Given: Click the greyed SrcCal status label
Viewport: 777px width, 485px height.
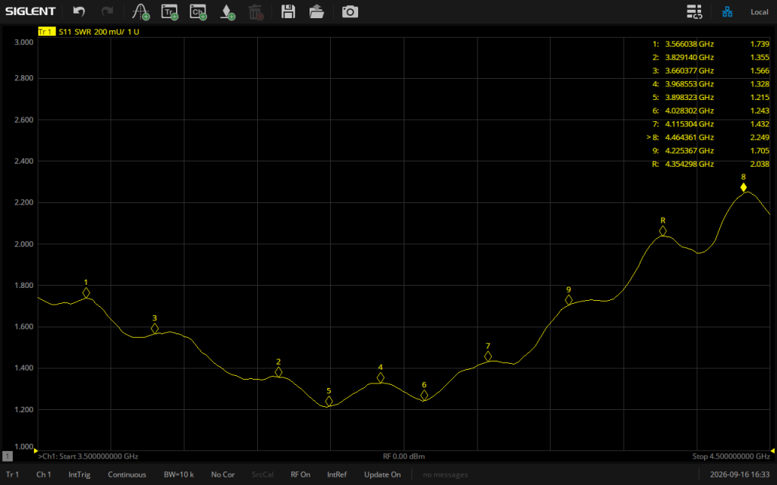Looking at the screenshot, I should click(x=263, y=474).
